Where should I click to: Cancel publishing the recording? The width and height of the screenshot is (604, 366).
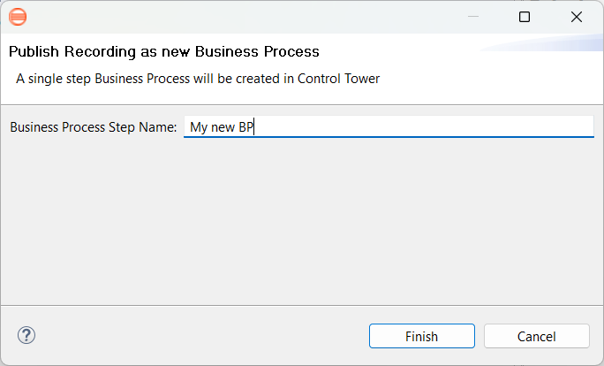(537, 336)
